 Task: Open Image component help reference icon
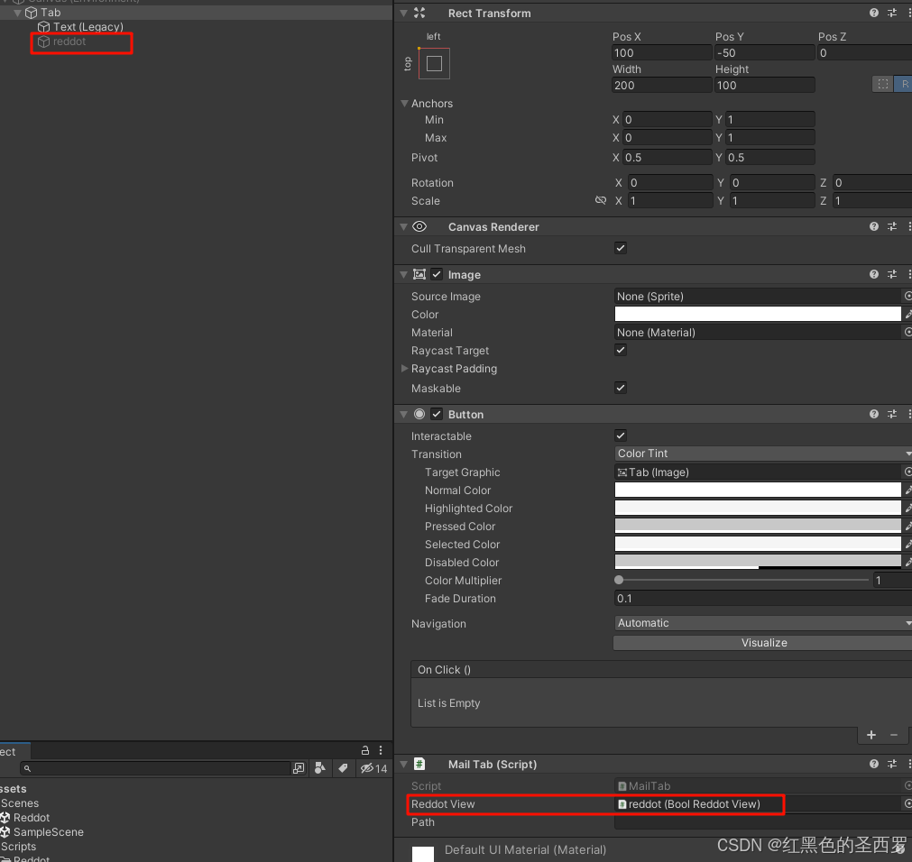click(x=873, y=274)
